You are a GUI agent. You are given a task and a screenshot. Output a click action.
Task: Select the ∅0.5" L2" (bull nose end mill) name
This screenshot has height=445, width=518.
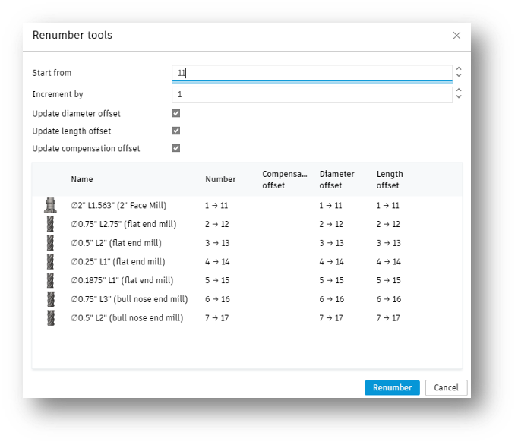(127, 318)
